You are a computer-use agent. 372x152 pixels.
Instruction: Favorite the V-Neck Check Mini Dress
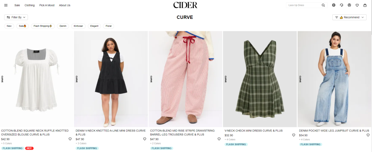click(293, 135)
